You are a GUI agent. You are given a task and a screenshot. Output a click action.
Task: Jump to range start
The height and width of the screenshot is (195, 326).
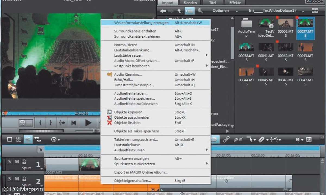(62, 123)
